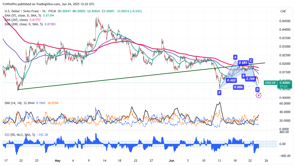Click the 60.0000 DMI scale label
This screenshot has height=166, width=295.
point(285,103)
